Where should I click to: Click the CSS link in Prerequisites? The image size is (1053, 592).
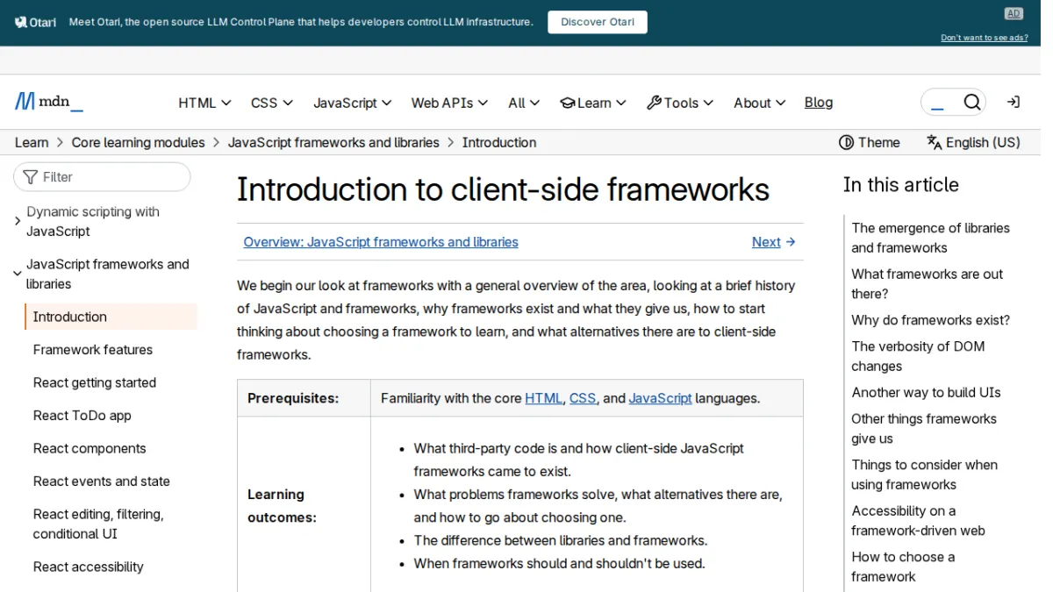583,398
